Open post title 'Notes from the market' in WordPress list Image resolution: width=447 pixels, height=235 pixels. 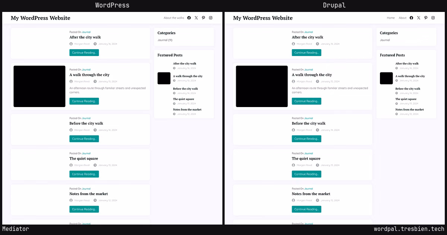tap(89, 194)
